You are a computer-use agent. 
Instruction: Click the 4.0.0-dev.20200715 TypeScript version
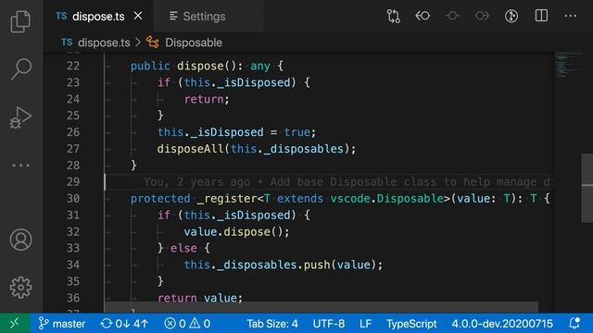click(x=502, y=324)
